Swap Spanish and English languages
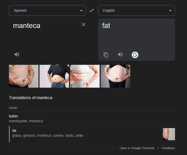The height and width of the screenshot is (155, 187). pyautogui.click(x=92, y=10)
